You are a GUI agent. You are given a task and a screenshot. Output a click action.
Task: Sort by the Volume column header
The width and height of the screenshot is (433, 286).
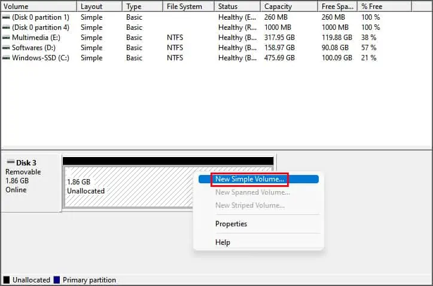click(x=39, y=7)
